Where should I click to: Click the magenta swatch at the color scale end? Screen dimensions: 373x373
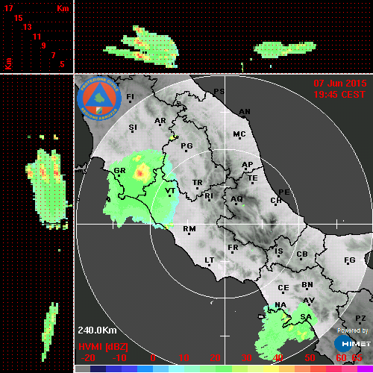365,369
